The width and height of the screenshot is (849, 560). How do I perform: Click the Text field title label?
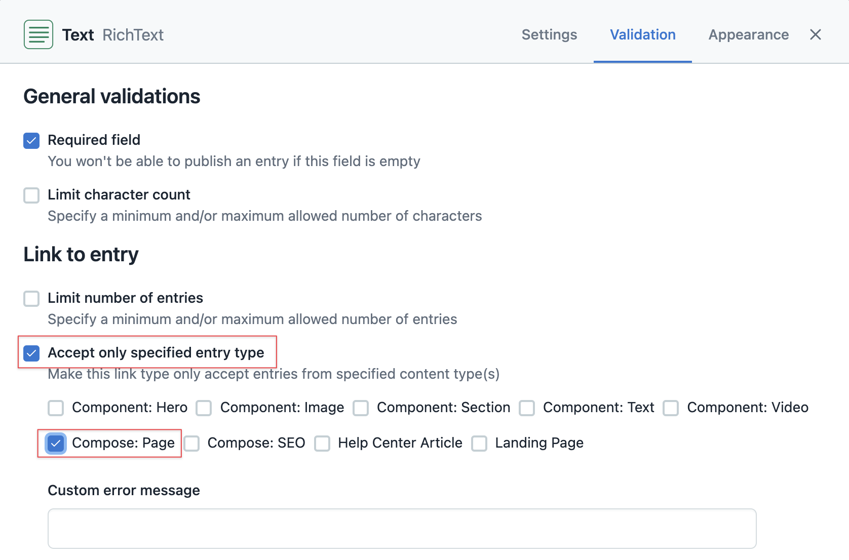(78, 34)
